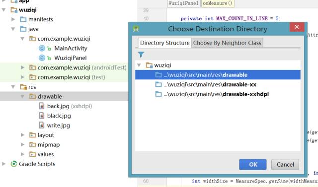Open the onMeasure() breadcrumb in editor
This screenshot has width=318, height=187.
[218, 3]
